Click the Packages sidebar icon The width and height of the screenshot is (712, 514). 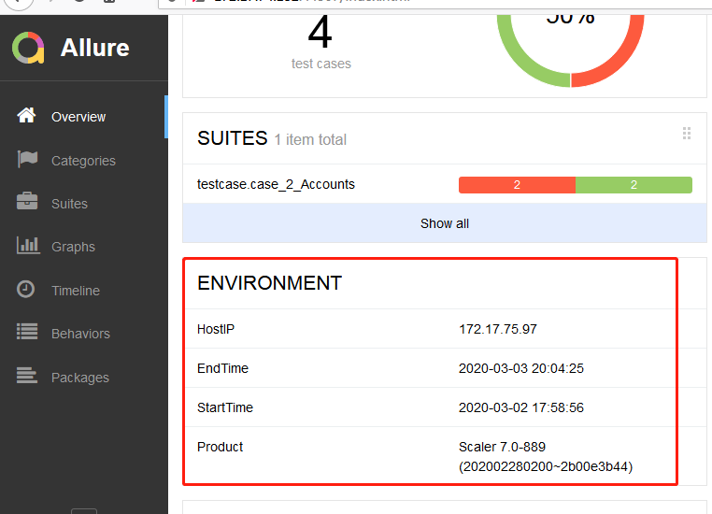click(27, 377)
